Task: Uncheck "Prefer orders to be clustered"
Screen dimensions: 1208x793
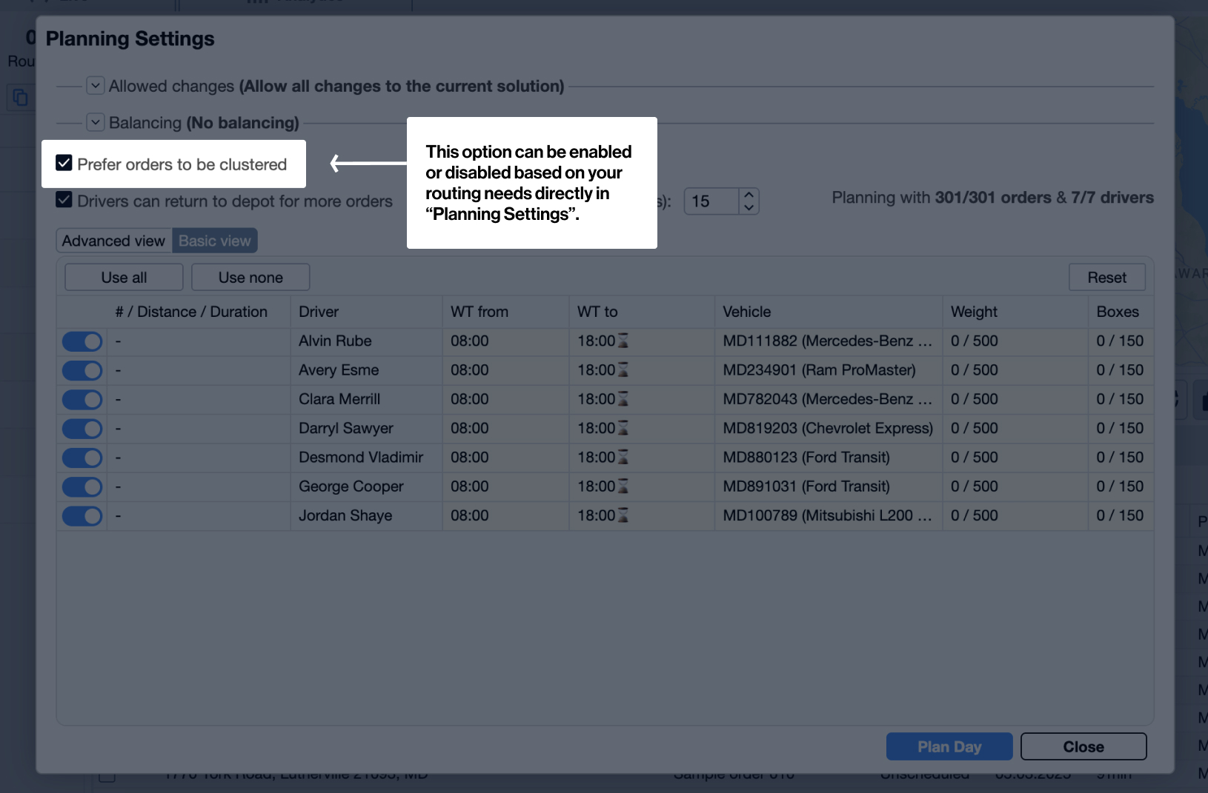Action: 64,164
